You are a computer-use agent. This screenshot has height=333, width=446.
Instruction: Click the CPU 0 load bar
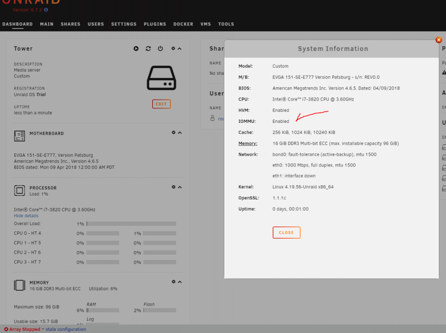point(103,233)
